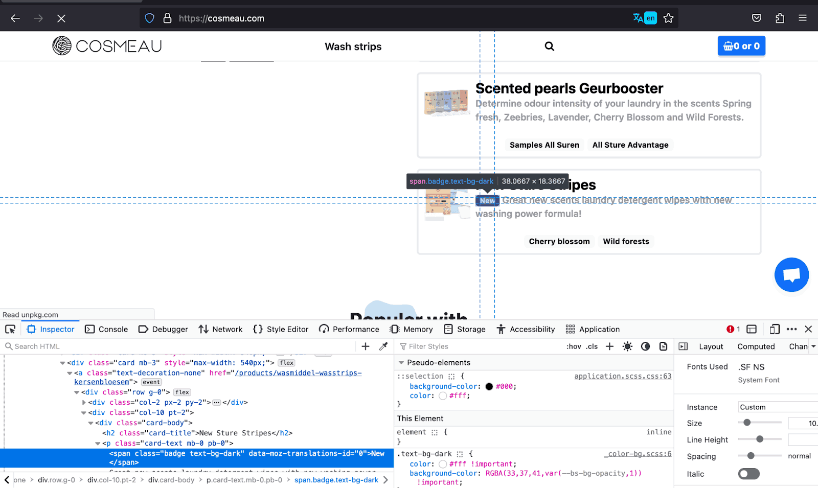
Task: Open the sidebar tabs overflow dropdown arrow
Action: tap(813, 346)
